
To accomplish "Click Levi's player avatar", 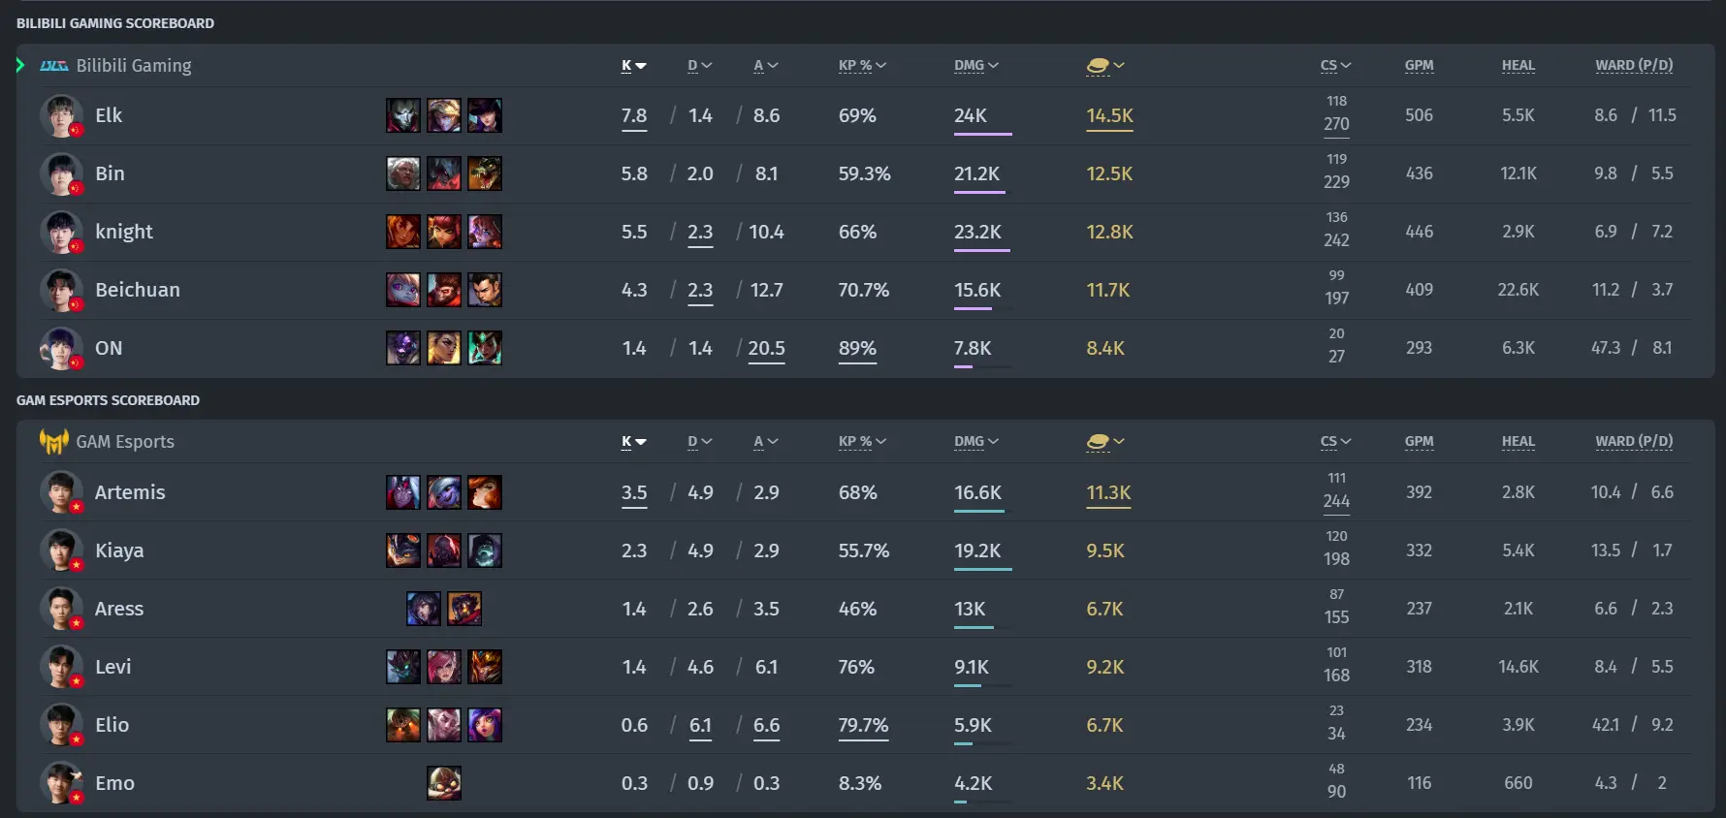I will coord(61,667).
